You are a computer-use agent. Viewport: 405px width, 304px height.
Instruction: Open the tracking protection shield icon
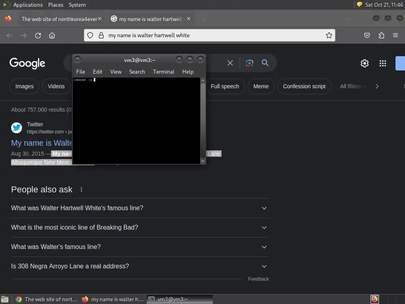[x=90, y=35]
